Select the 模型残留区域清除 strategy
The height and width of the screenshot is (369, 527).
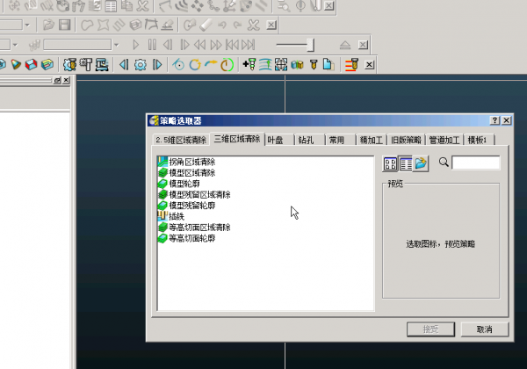coord(195,194)
